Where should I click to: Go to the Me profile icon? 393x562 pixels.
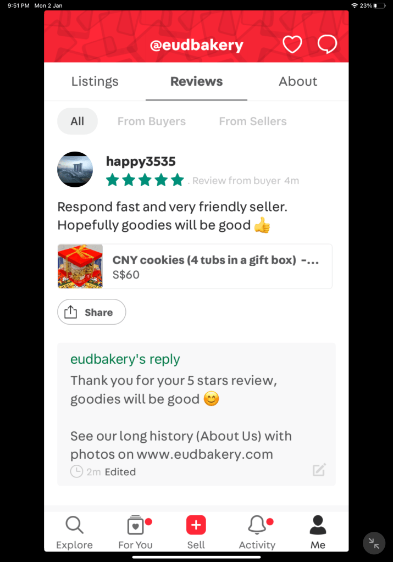pyautogui.click(x=318, y=525)
